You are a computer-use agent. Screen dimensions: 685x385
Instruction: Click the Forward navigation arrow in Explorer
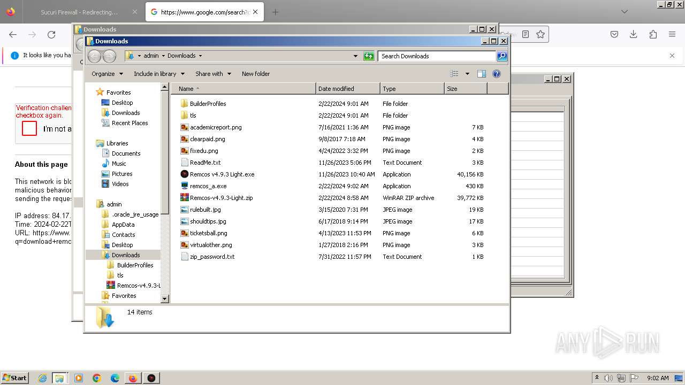coord(109,56)
